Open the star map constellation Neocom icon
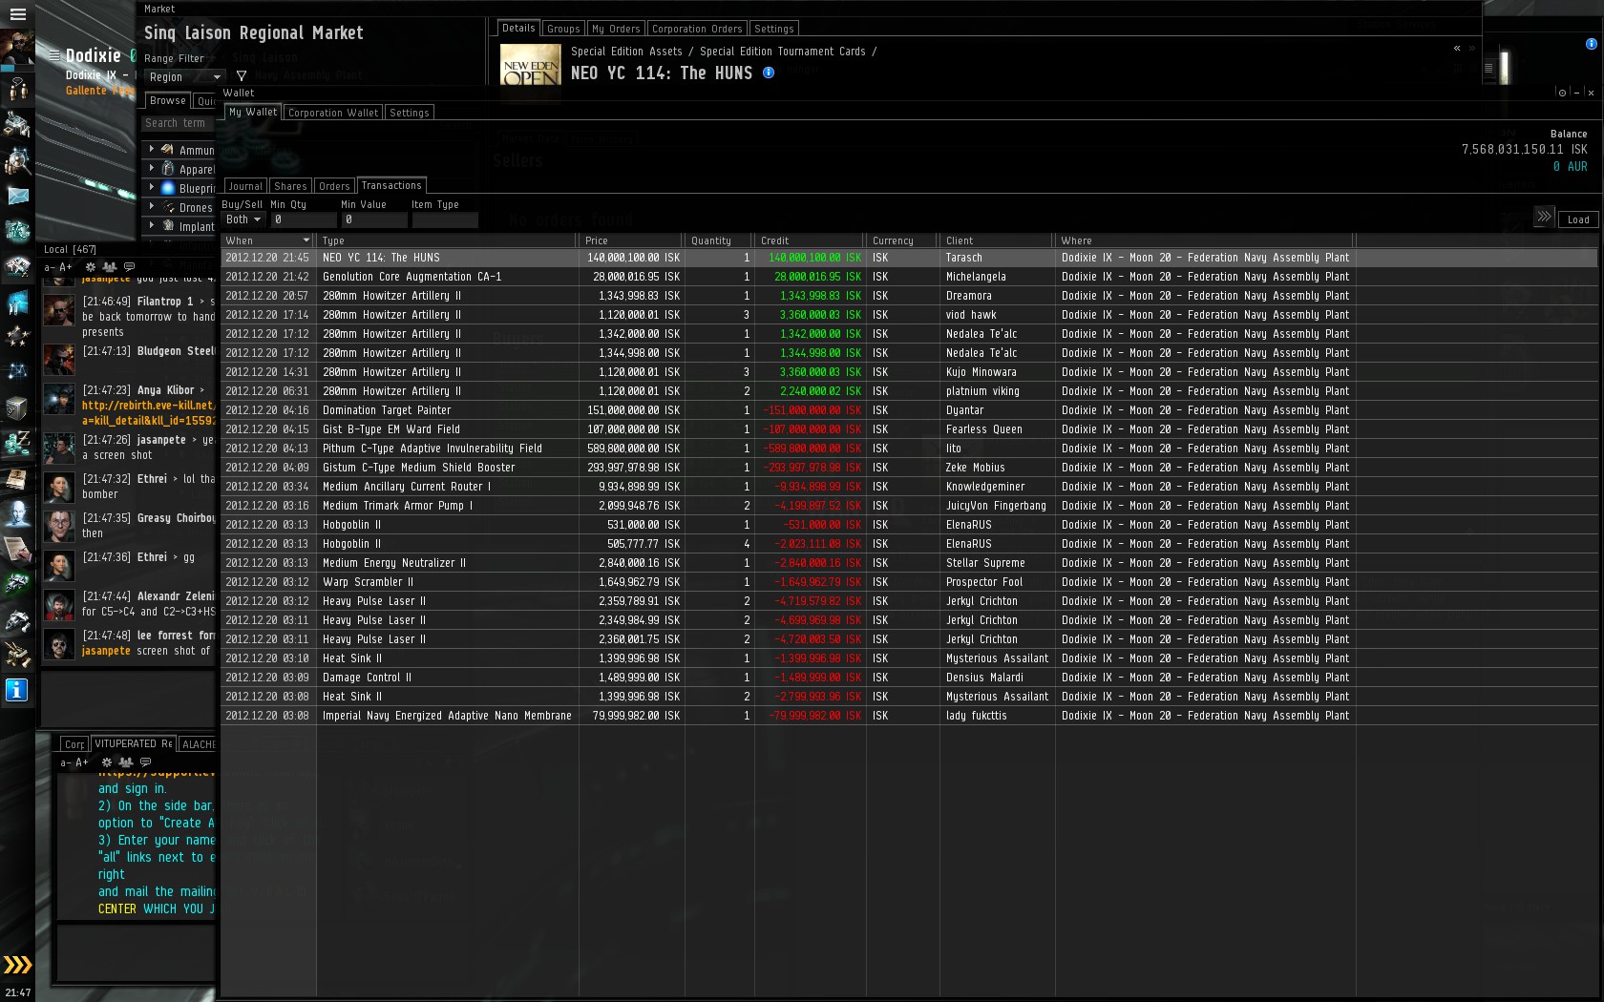 [x=17, y=371]
